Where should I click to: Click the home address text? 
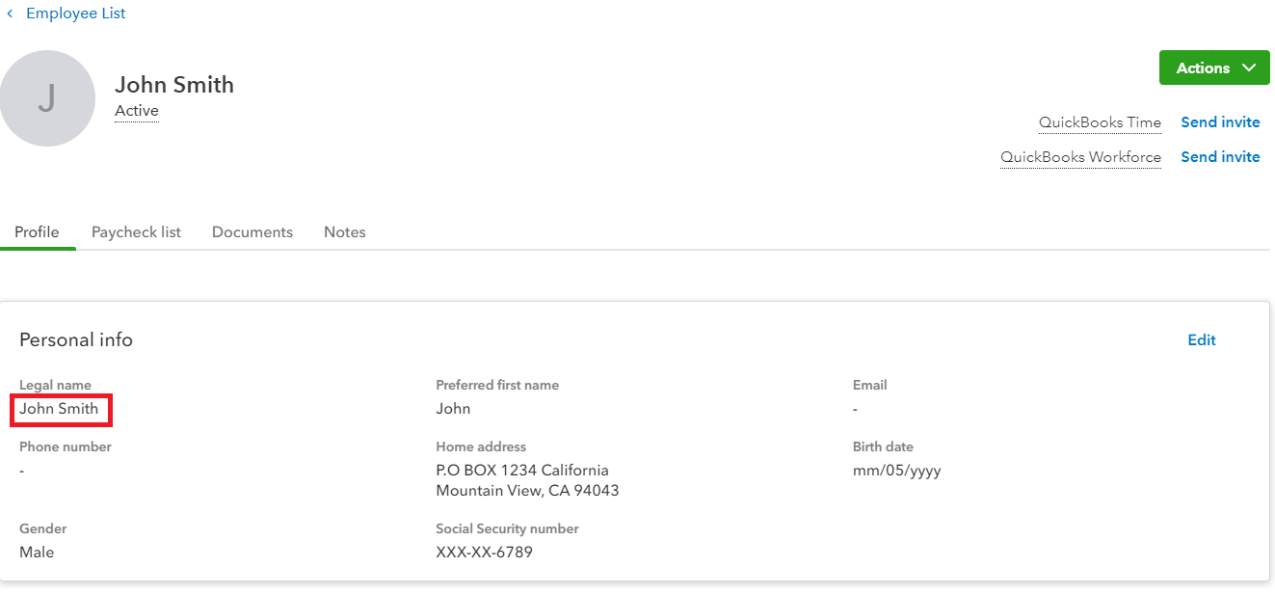click(x=526, y=481)
